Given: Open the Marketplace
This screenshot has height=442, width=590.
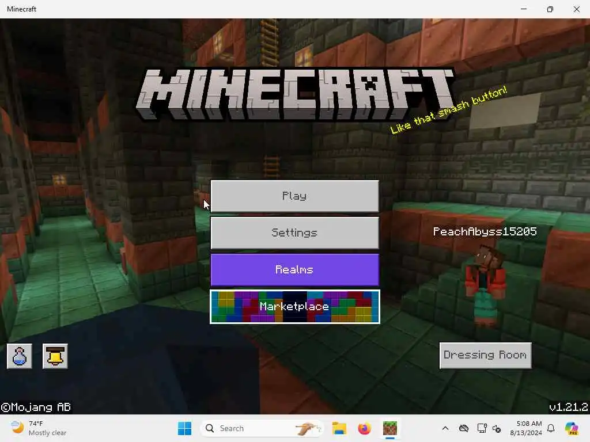Looking at the screenshot, I should [294, 307].
